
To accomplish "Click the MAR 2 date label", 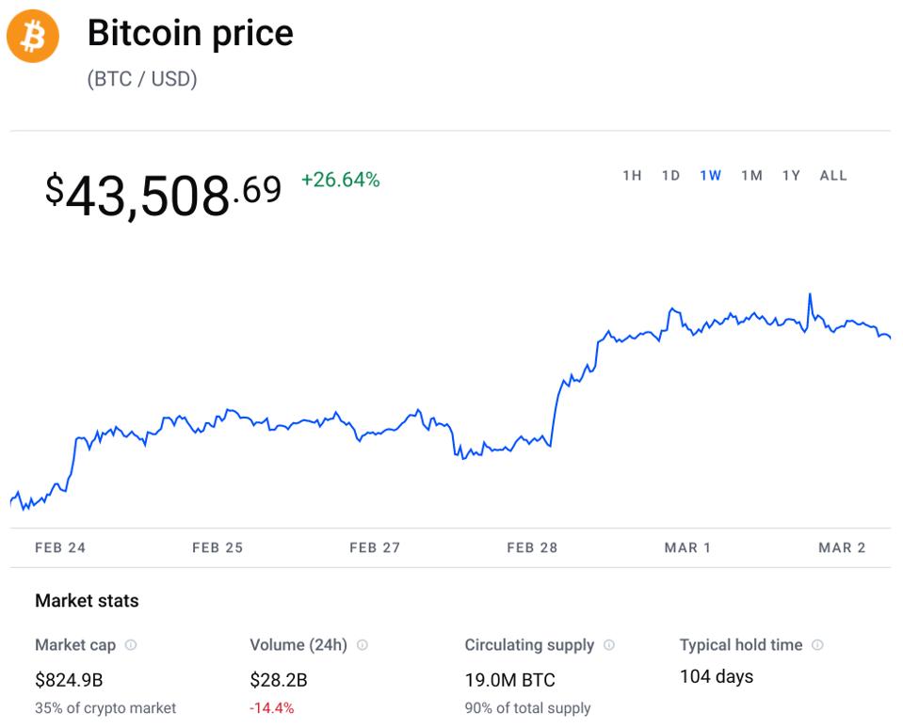I will [x=842, y=547].
